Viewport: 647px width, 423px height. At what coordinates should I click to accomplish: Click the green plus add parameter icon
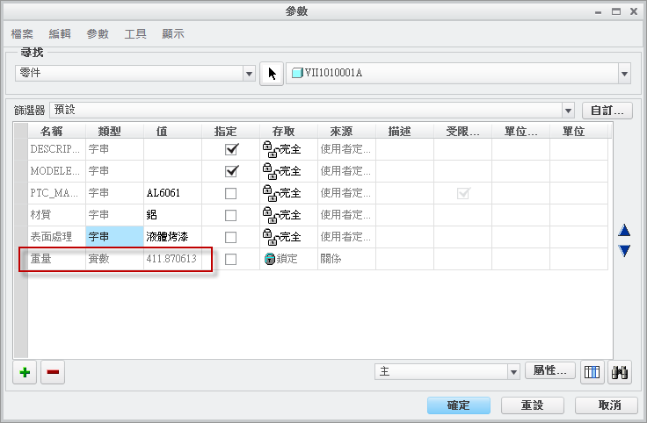[25, 372]
